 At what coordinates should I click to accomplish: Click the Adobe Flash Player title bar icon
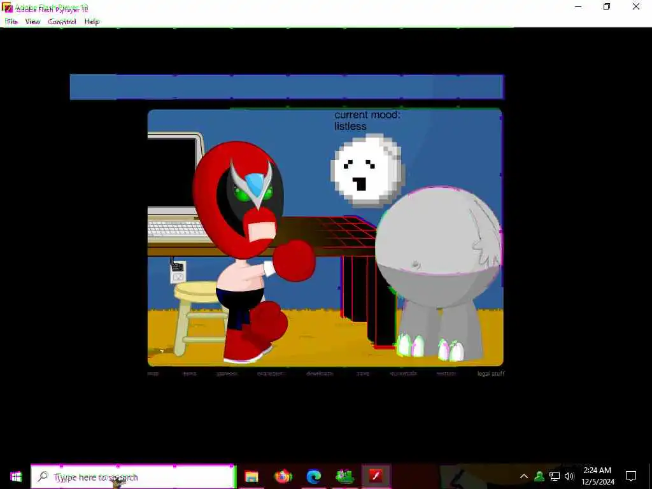click(7, 8)
